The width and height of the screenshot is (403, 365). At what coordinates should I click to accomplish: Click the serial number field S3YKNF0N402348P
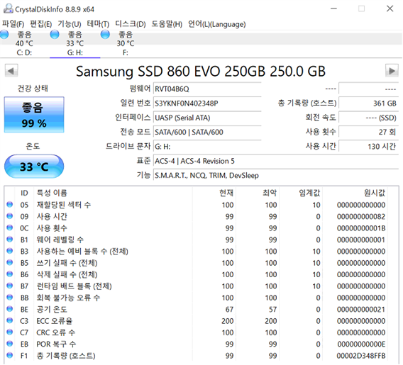pyautogui.click(x=207, y=103)
